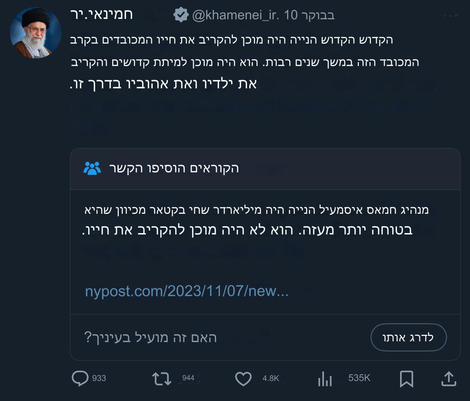Click the community notes people icon

[x=92, y=168]
